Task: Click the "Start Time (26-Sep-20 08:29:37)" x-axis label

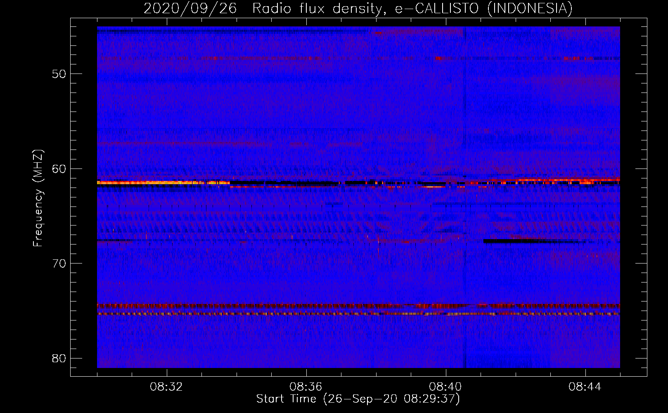Action: pos(358,399)
